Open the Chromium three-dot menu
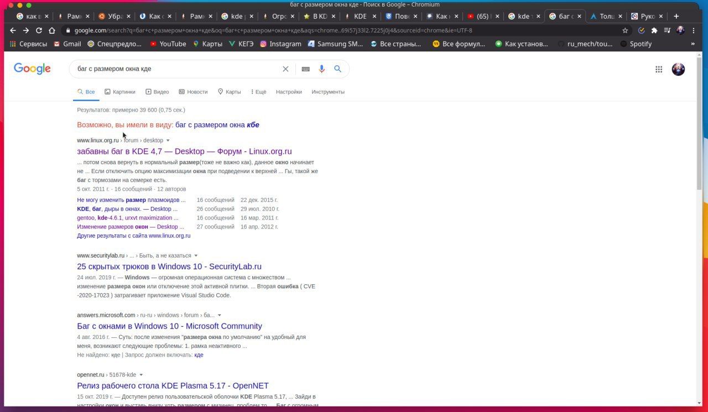The height and width of the screenshot is (412, 708). tap(694, 30)
